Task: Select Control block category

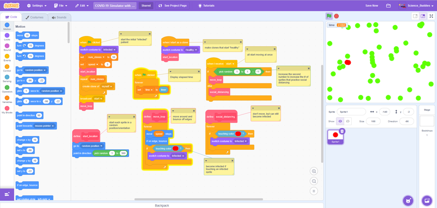Action: pos(7,68)
